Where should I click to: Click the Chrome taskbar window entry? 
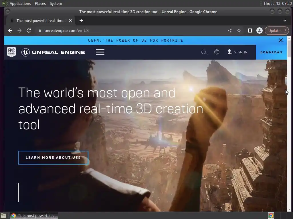pos(34,216)
